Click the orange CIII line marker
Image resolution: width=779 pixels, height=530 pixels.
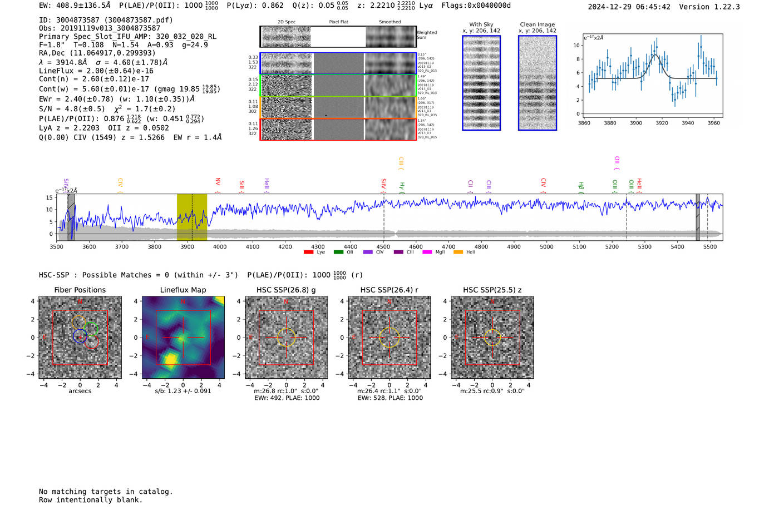[401, 164]
